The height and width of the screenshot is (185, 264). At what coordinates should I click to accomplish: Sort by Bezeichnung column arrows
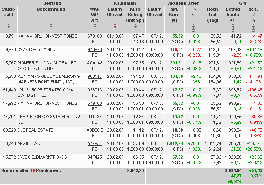[51, 26]
